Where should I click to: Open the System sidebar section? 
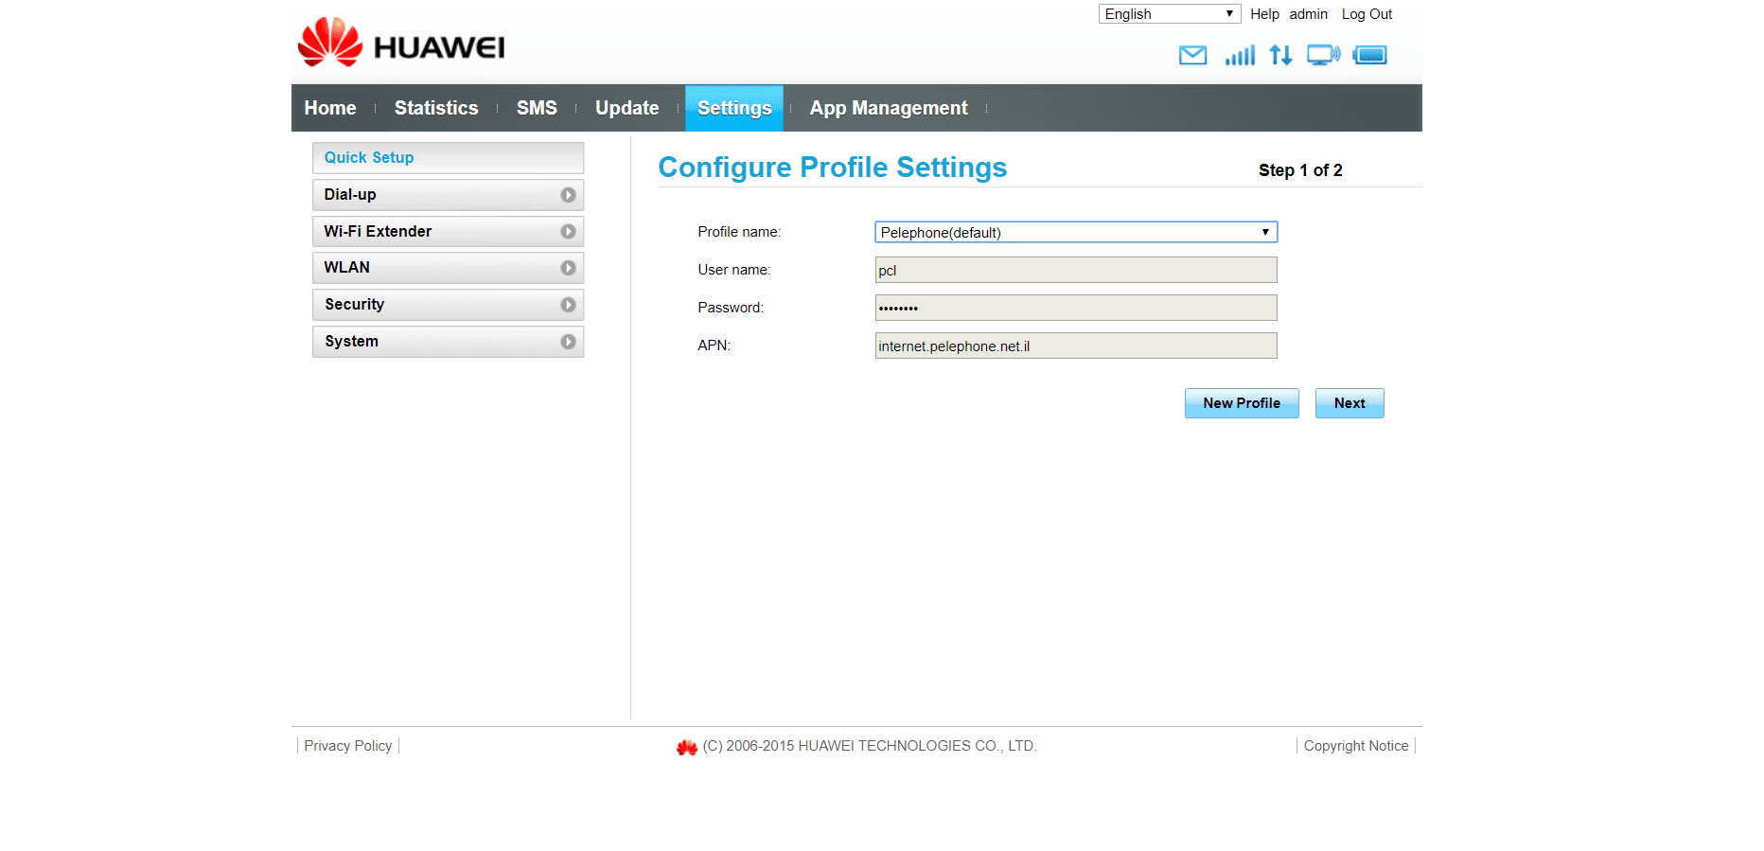[x=448, y=342]
